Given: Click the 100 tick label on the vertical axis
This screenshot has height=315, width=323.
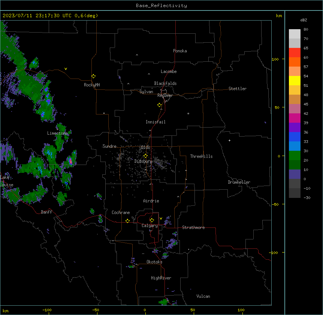Looking at the screenshot, I should tap(275, 59).
